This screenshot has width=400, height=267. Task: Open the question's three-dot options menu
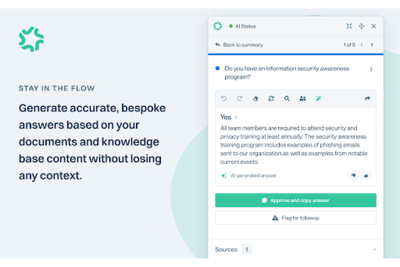(x=371, y=69)
